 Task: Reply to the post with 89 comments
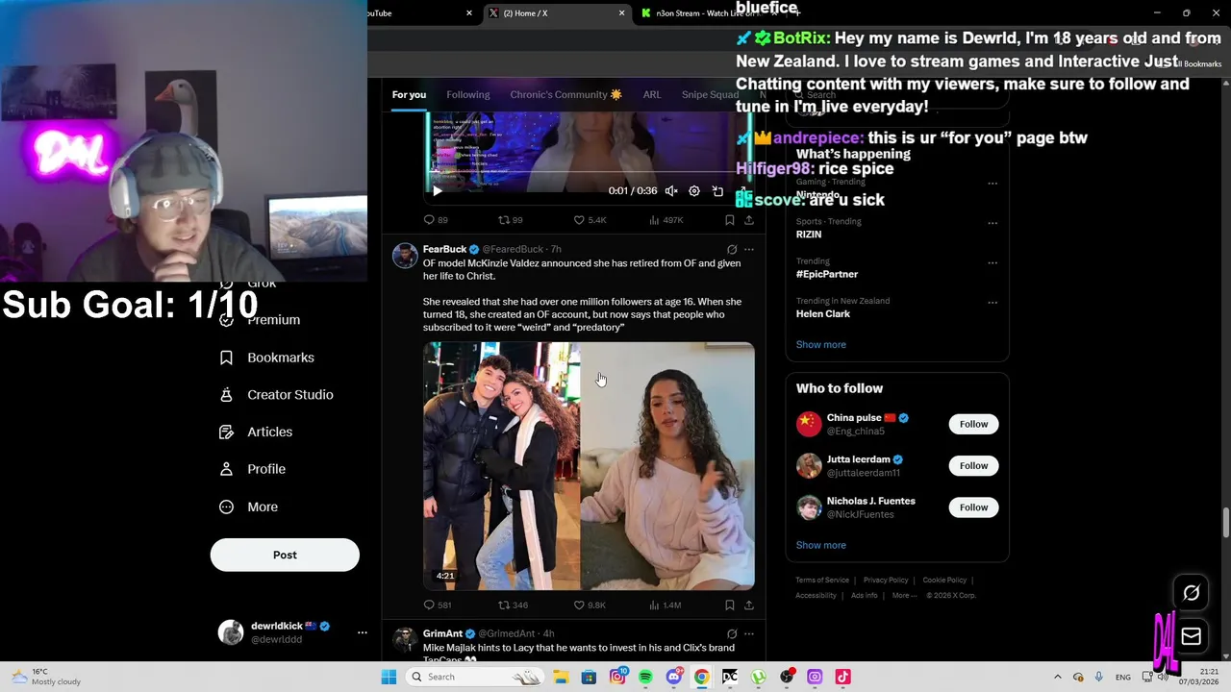click(x=436, y=220)
